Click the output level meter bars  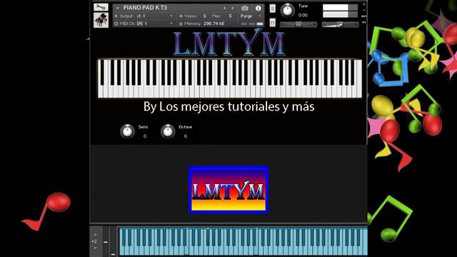[340, 11]
